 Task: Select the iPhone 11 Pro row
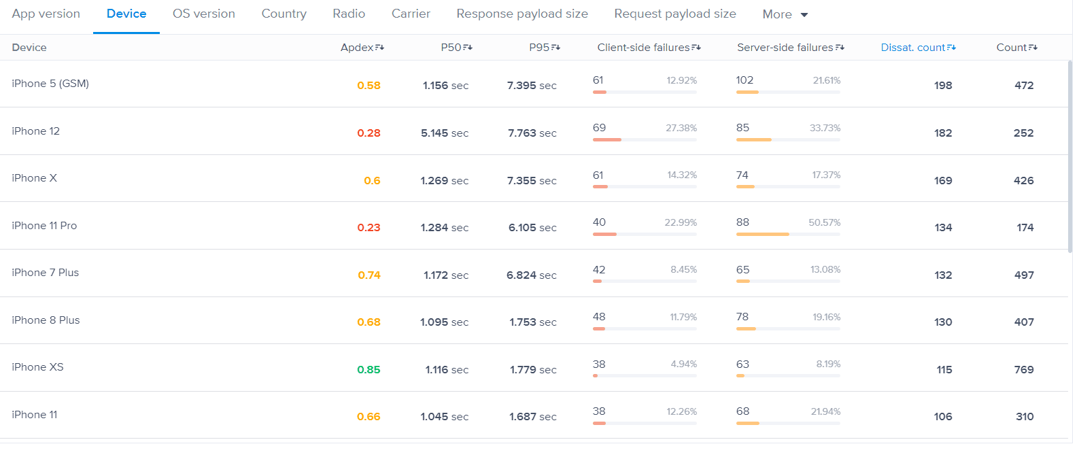coord(44,226)
